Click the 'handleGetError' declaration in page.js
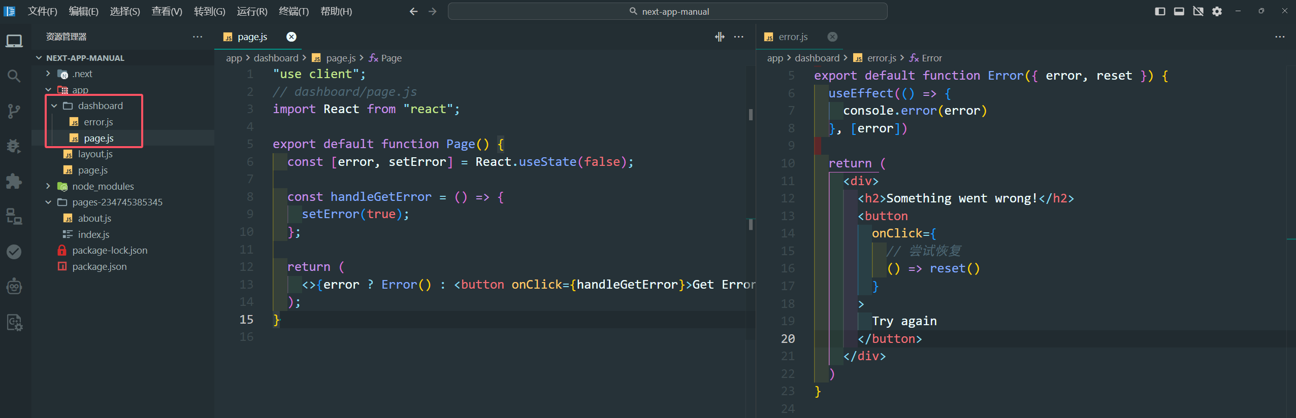The width and height of the screenshot is (1296, 418). (x=381, y=196)
